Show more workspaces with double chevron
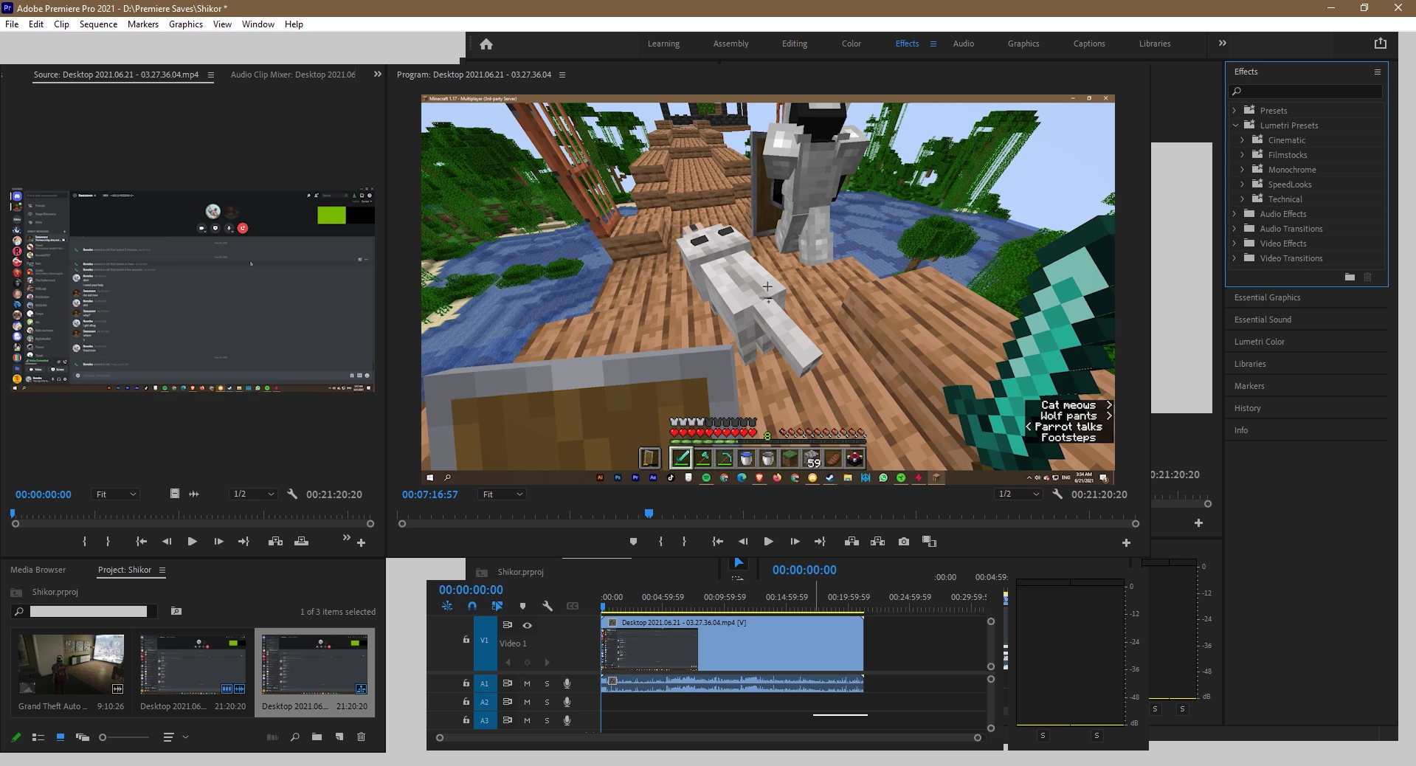Viewport: 1416px width, 766px height. pos(1222,44)
